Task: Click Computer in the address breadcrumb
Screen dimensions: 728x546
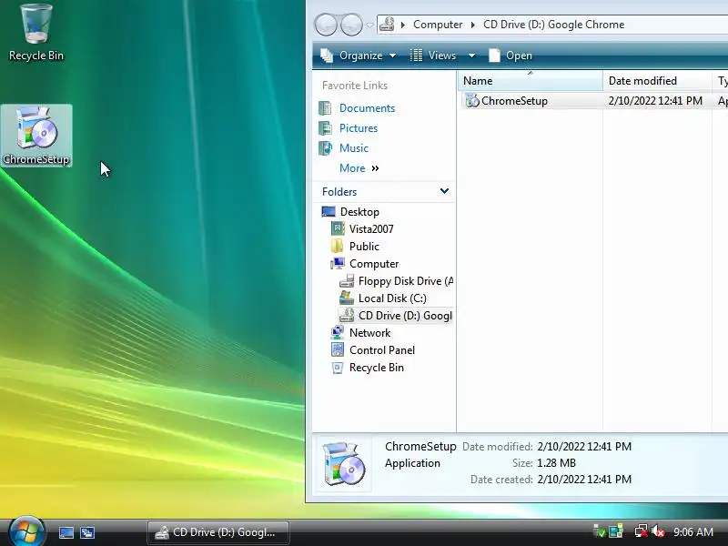Action: tap(438, 25)
